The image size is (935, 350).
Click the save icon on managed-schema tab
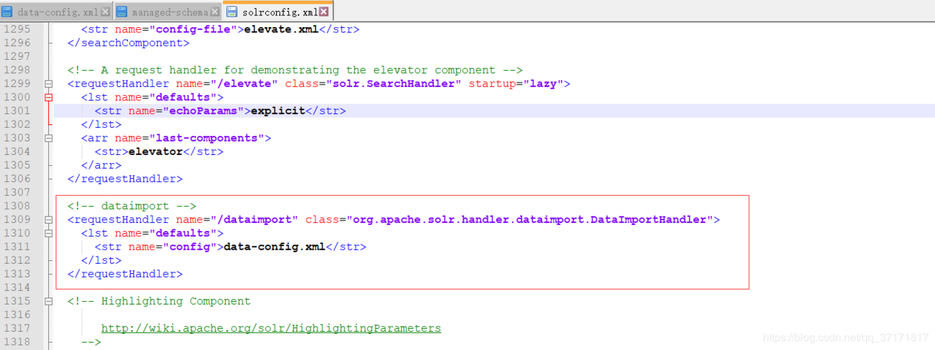point(122,12)
